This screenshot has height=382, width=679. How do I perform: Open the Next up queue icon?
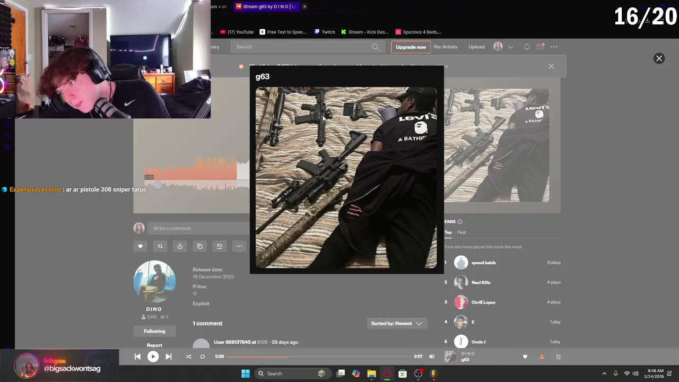pos(558,357)
